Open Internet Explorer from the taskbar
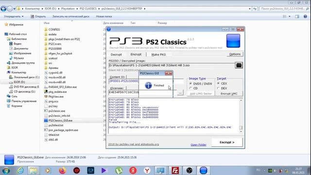 click(x=20, y=171)
